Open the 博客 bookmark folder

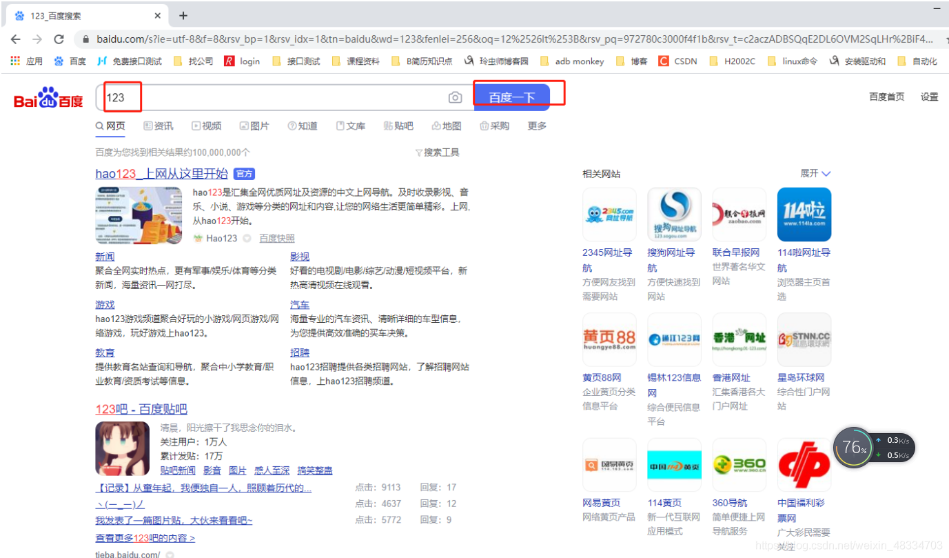pyautogui.click(x=632, y=61)
